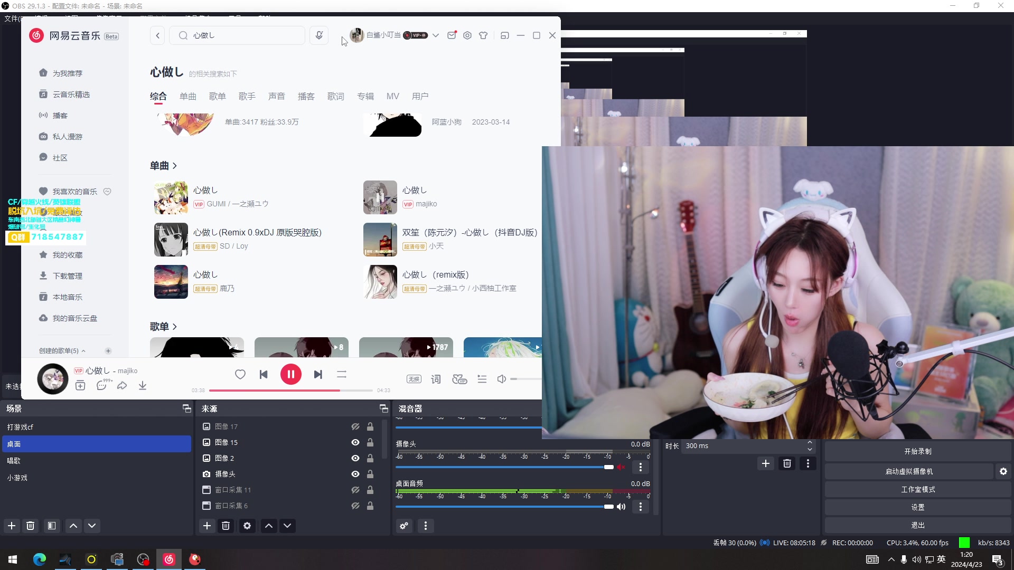Screen dimensions: 1014x570
Task: Add a new OBS scene
Action: pos(12,526)
